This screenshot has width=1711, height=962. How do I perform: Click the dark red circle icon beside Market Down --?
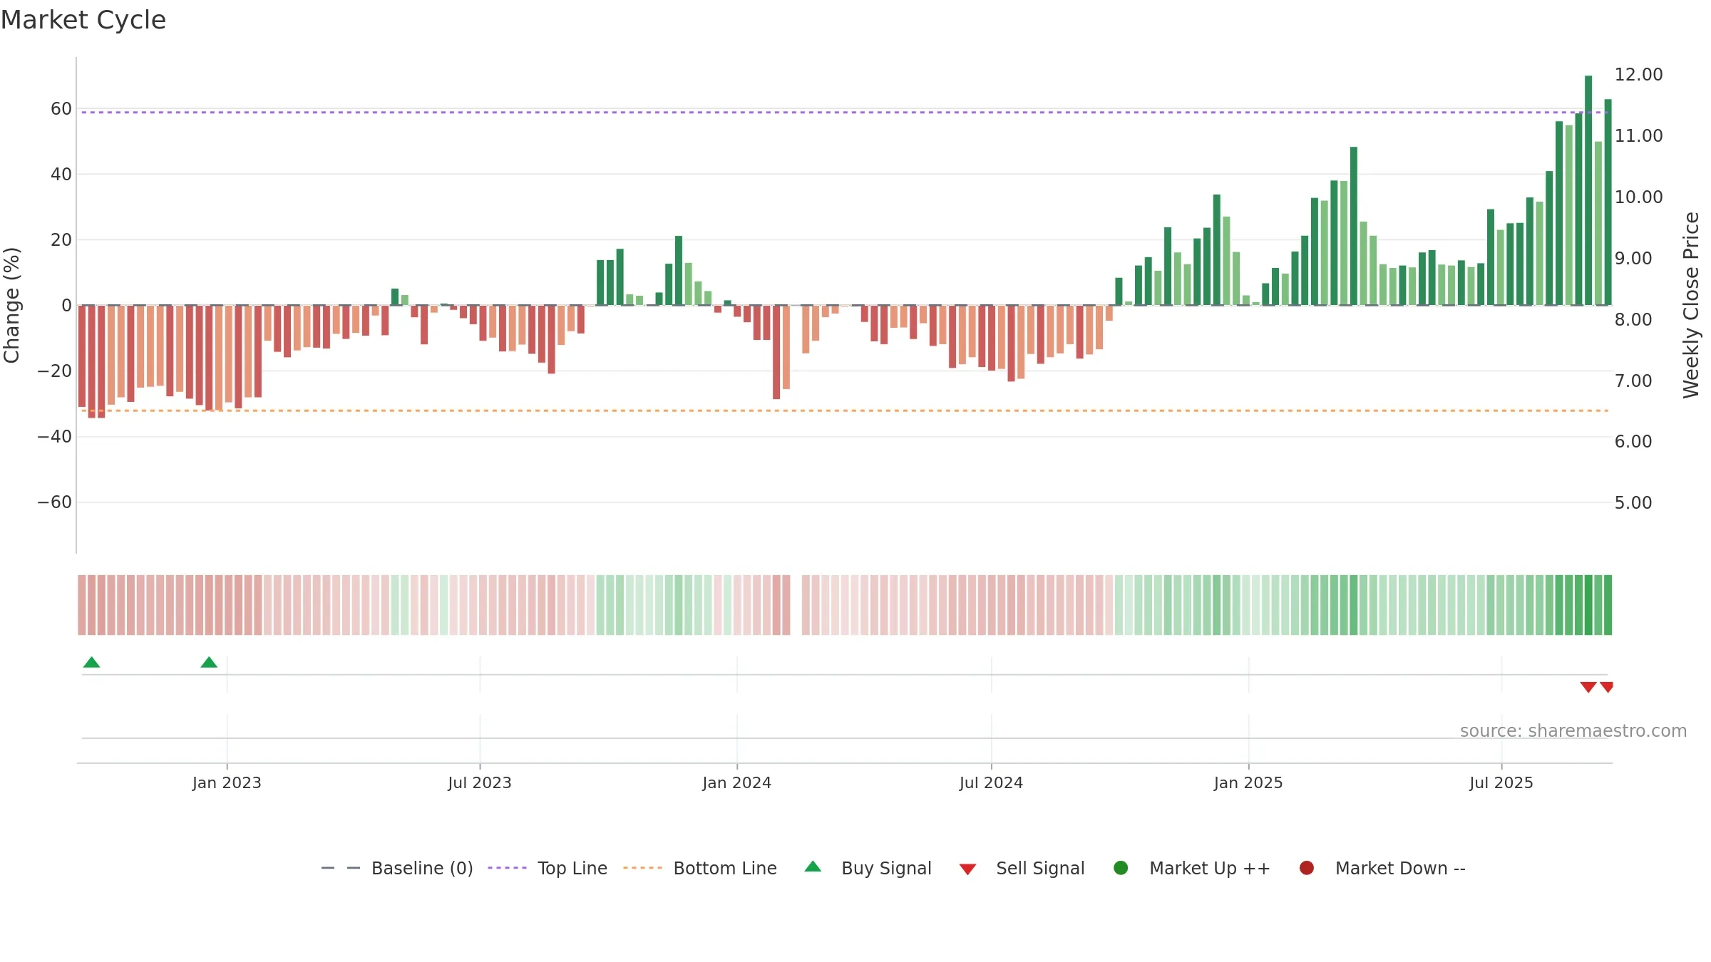click(x=1307, y=868)
